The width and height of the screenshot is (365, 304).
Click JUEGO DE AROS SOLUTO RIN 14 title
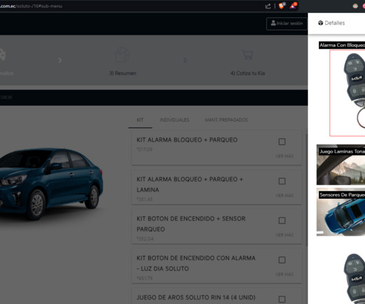tap(196, 298)
